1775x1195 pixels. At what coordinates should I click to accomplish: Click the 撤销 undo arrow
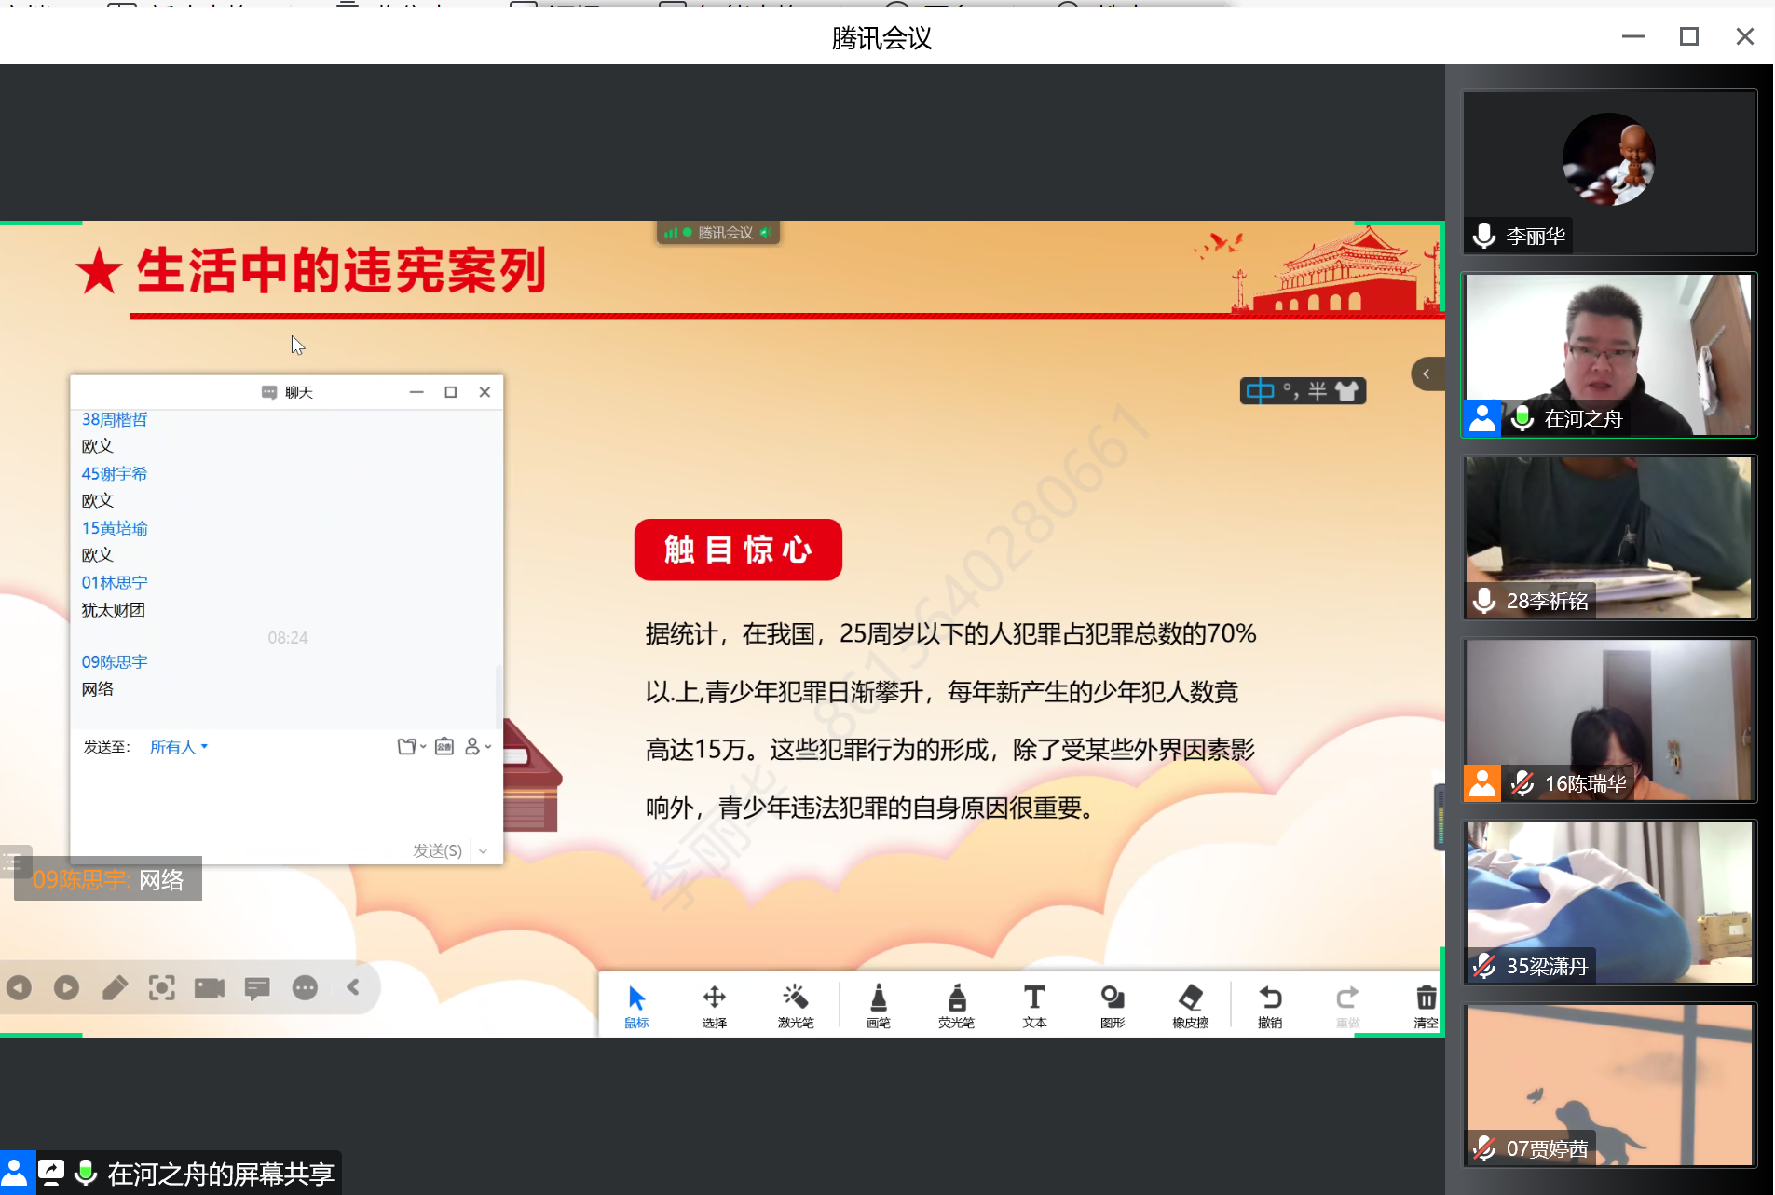pos(1270,1005)
